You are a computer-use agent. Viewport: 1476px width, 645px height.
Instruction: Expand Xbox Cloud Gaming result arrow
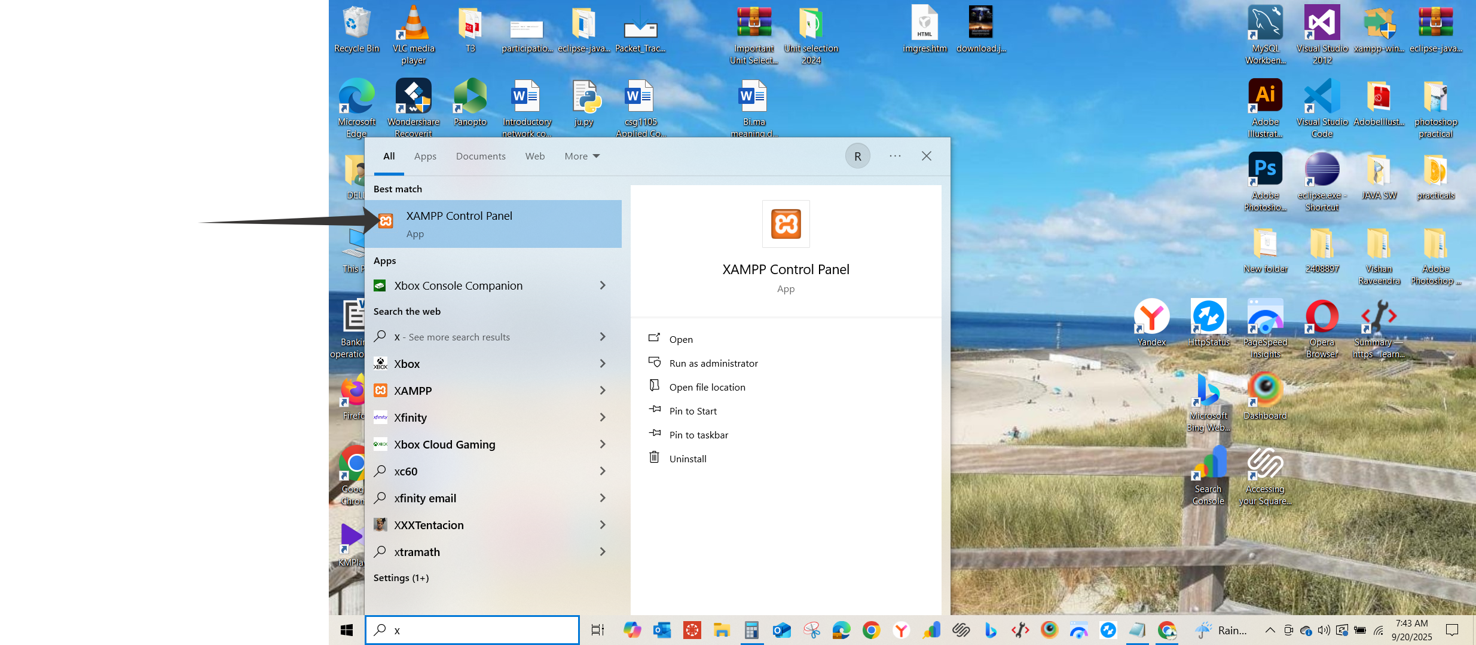pyautogui.click(x=603, y=444)
